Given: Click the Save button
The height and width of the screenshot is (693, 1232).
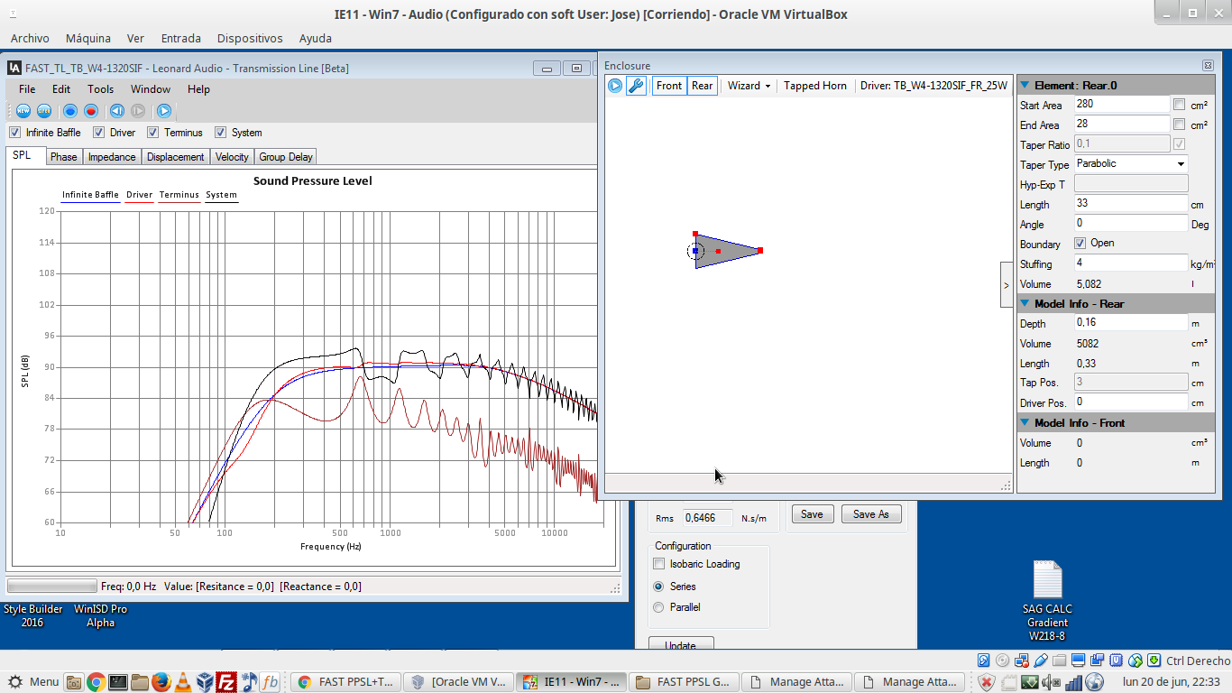Looking at the screenshot, I should pos(812,514).
